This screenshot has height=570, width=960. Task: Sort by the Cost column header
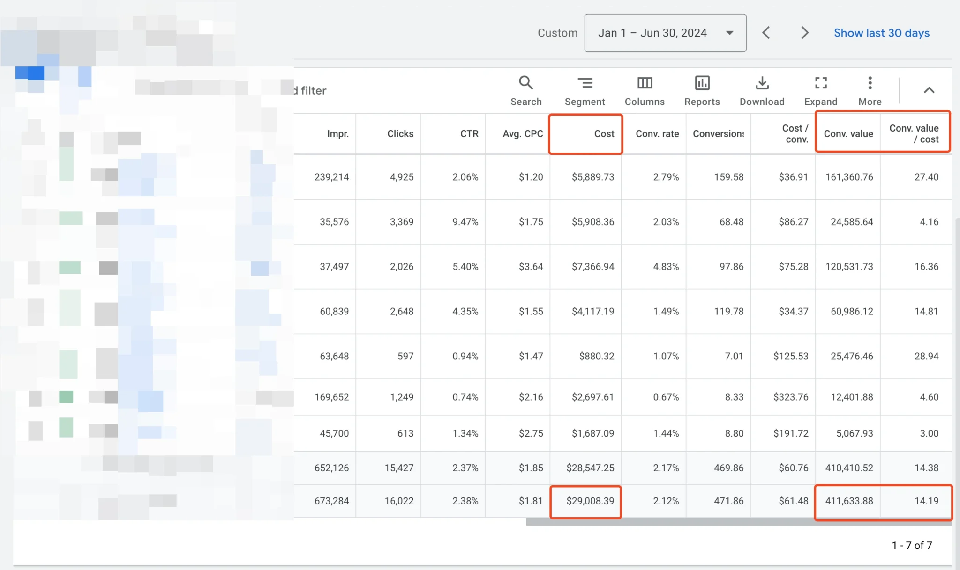coord(604,134)
